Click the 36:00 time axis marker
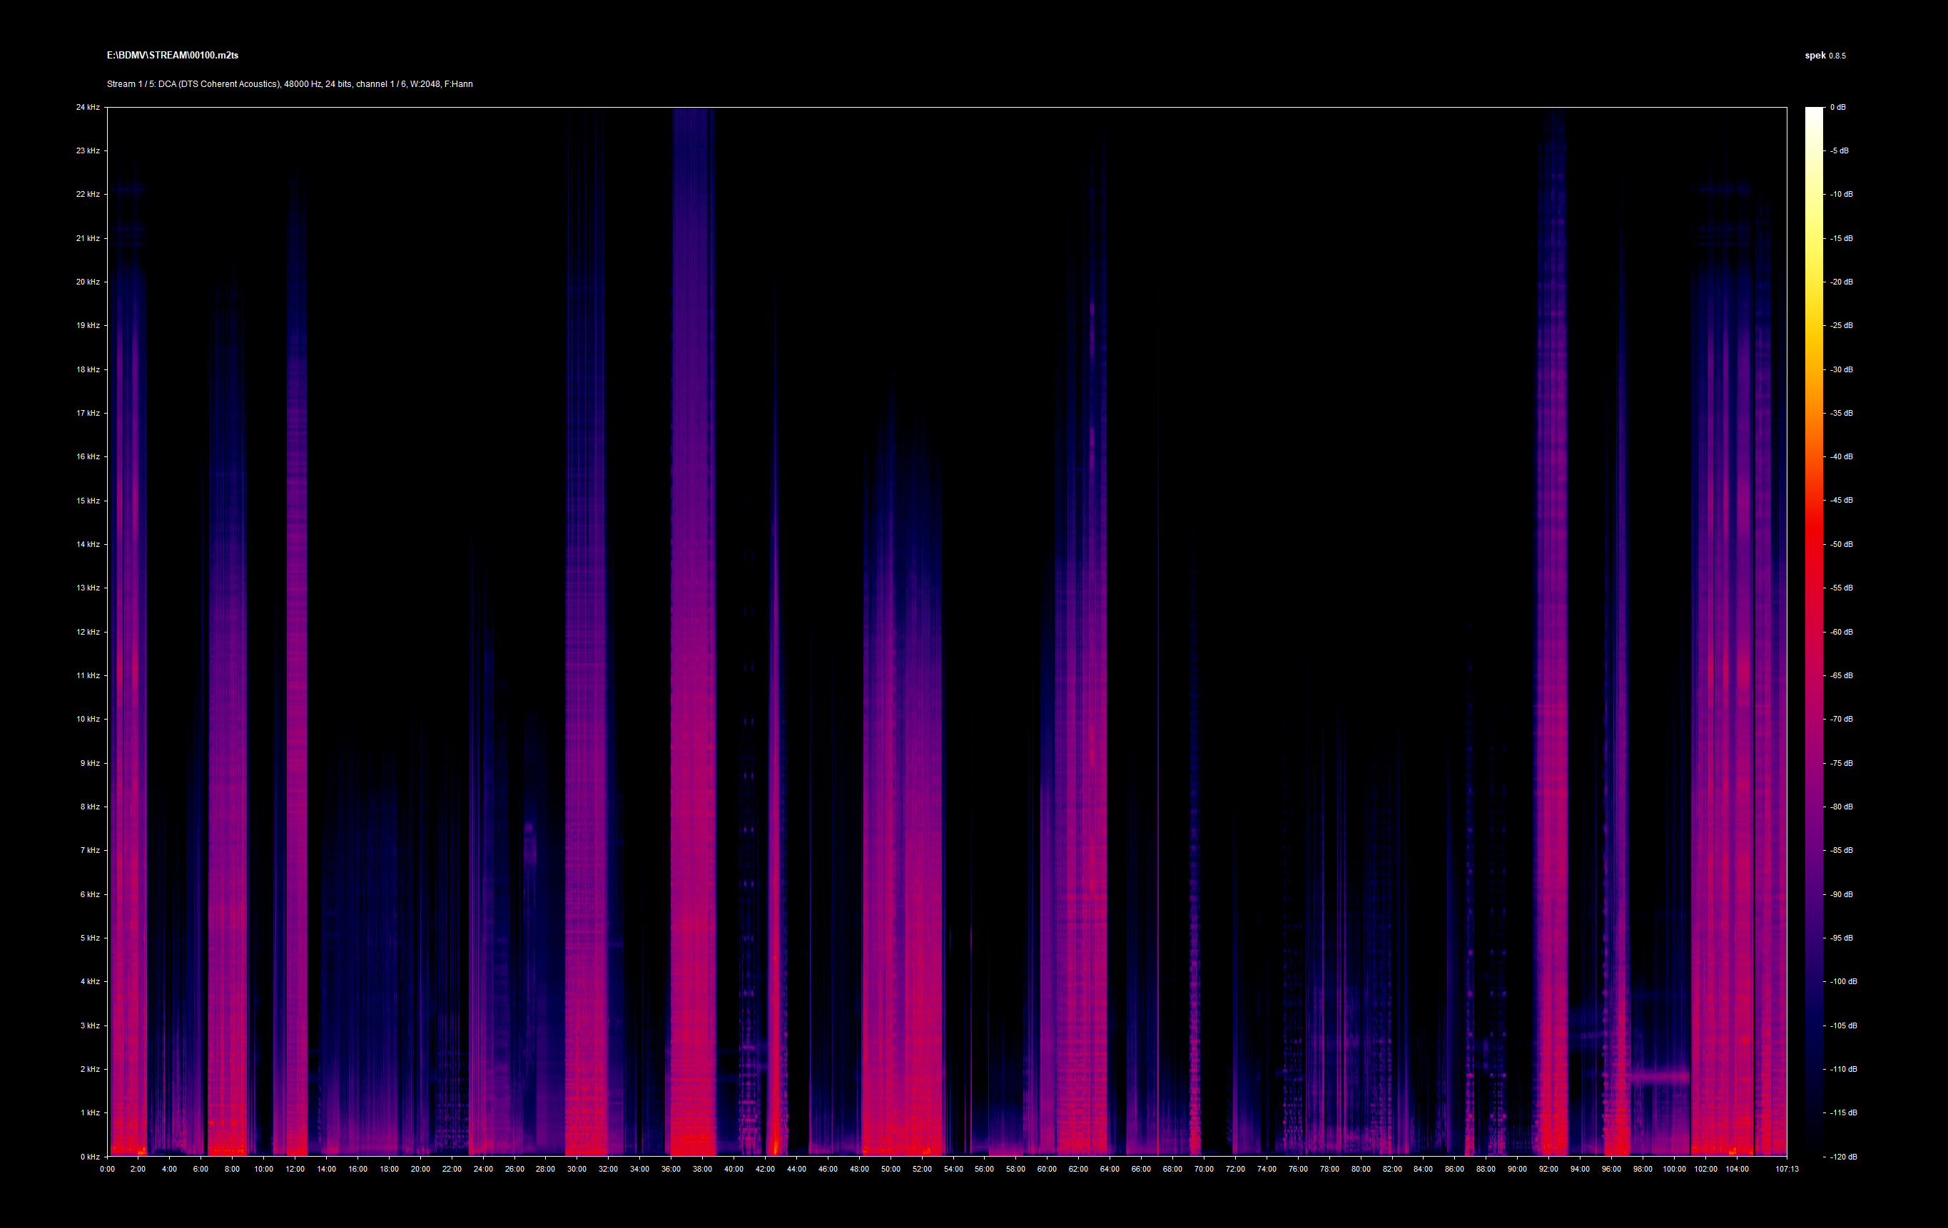 [671, 1169]
